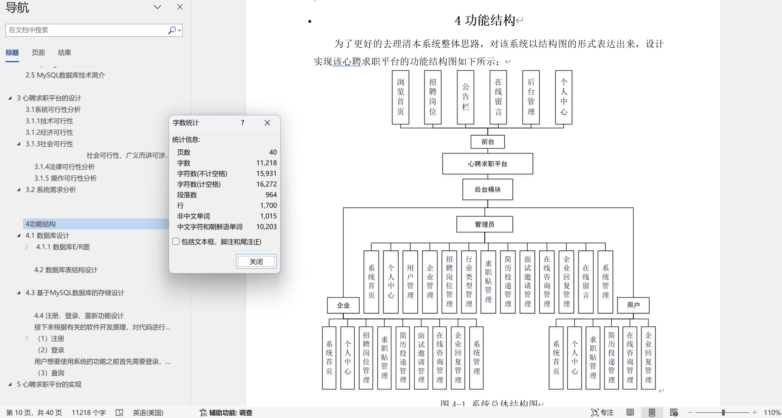Click the 11218 个字 word count indicator
782x418 pixels.
pos(89,413)
